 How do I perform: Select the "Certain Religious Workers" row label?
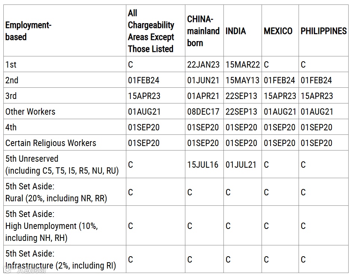pos(50,143)
